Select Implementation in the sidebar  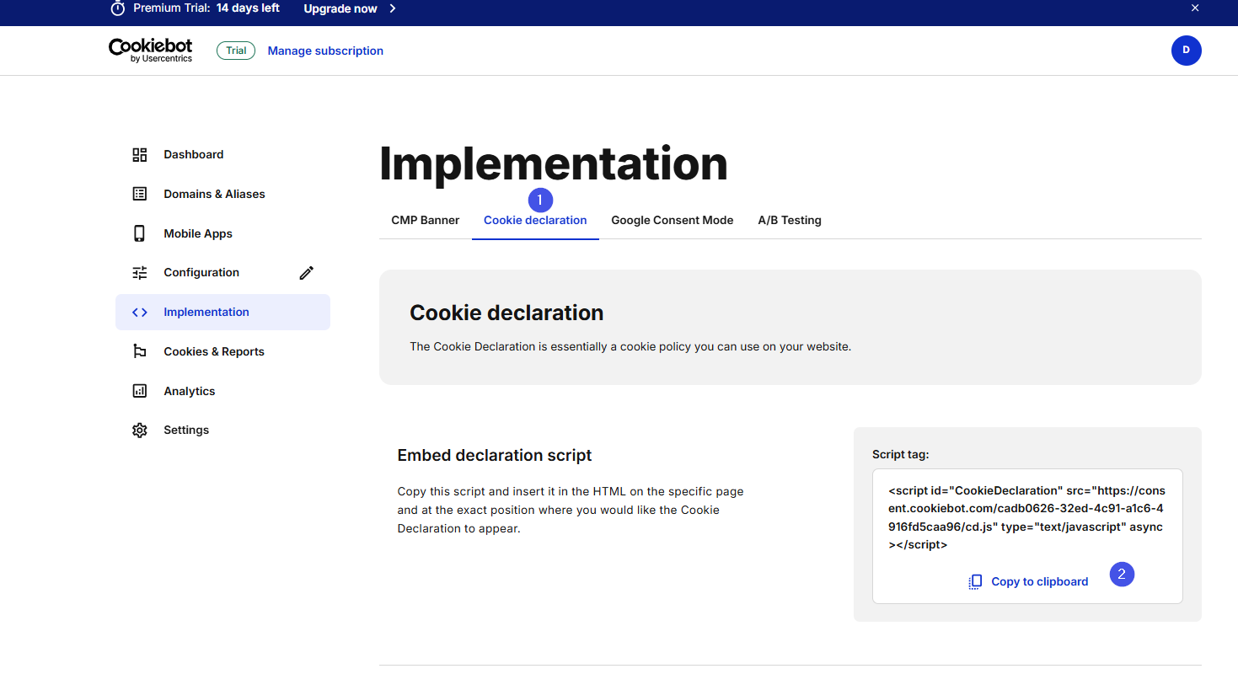click(x=222, y=313)
